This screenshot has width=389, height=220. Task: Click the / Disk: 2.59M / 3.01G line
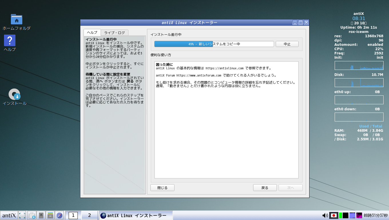[x=359, y=139]
